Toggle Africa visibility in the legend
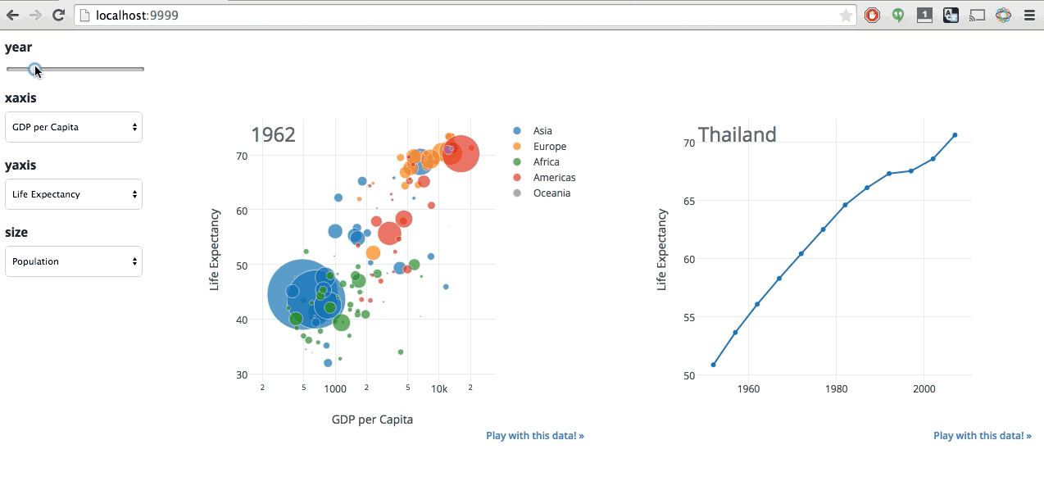Screen dimensions: 1044x490 [546, 161]
